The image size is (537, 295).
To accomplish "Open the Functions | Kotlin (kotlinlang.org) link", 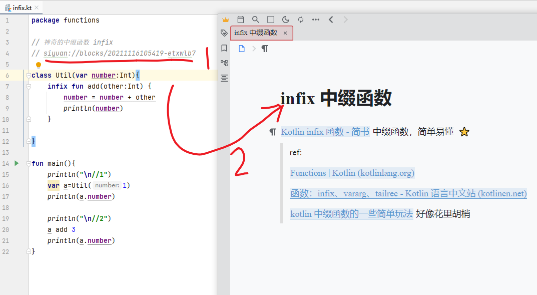I will click(352, 173).
